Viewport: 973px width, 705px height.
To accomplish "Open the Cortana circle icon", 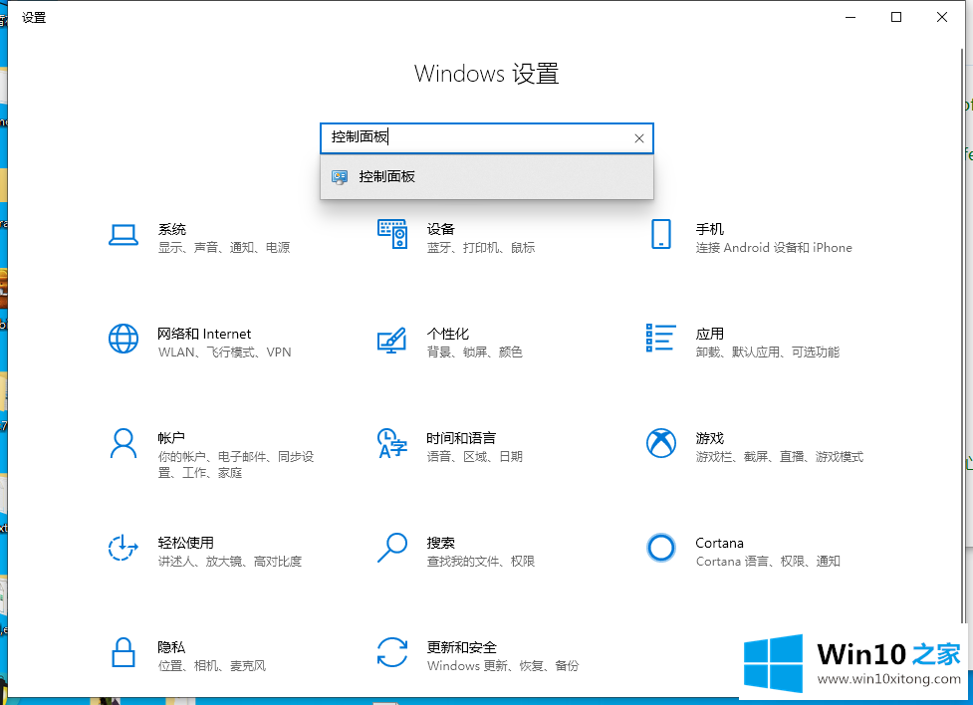I will point(661,548).
